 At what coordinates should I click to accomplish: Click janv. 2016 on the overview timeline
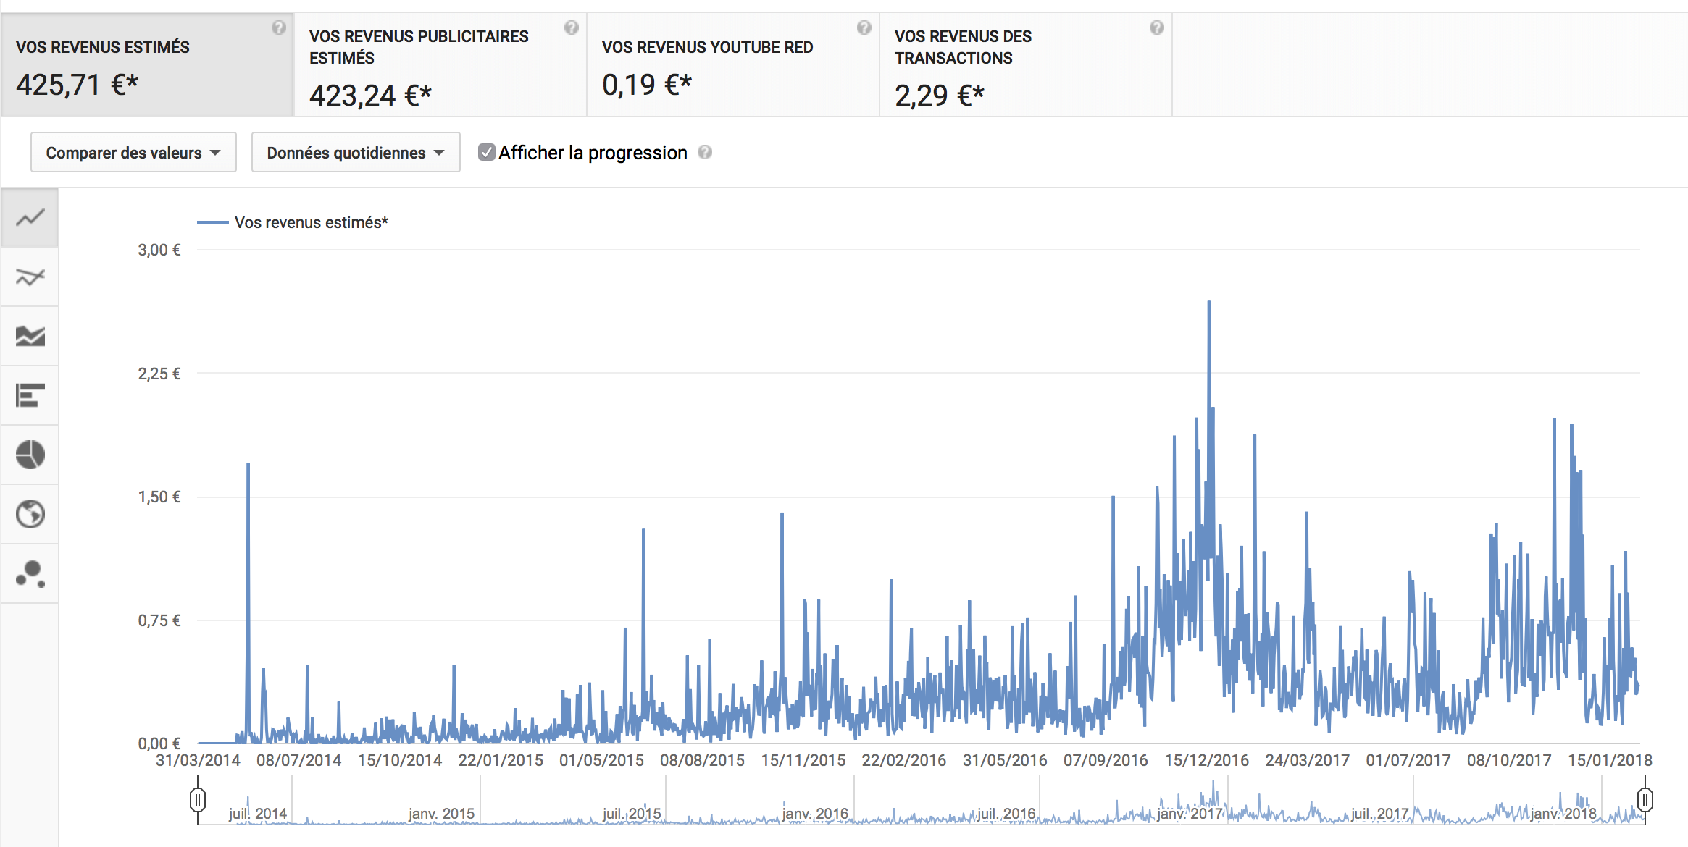[x=815, y=814]
